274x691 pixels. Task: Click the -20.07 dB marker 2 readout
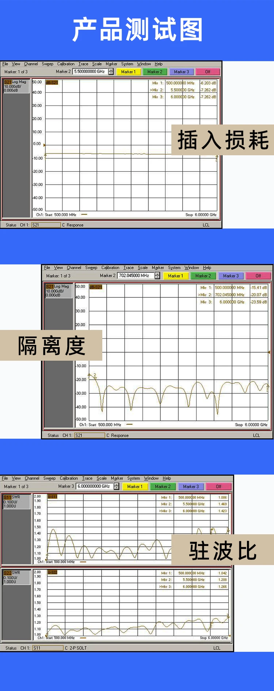pyautogui.click(x=259, y=295)
